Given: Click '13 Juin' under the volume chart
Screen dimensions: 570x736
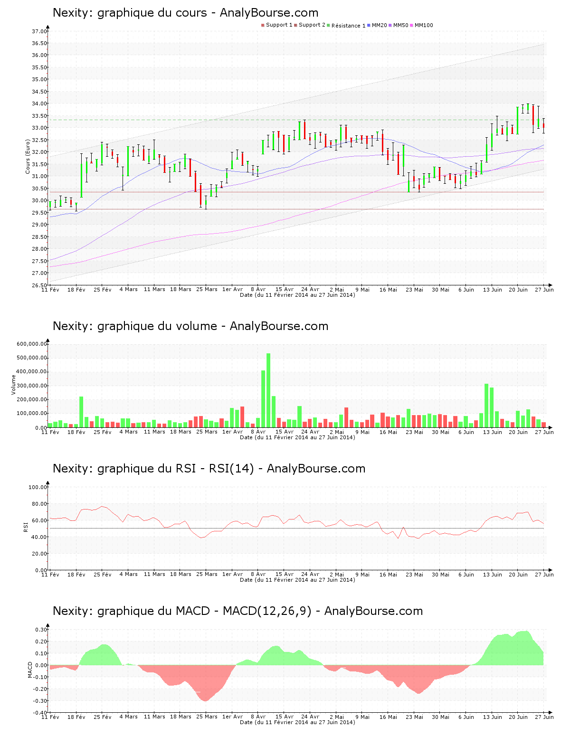Looking at the screenshot, I should [x=493, y=432].
